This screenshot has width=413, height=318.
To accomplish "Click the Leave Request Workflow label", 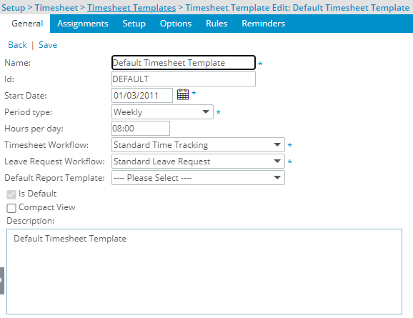I will (x=54, y=162).
